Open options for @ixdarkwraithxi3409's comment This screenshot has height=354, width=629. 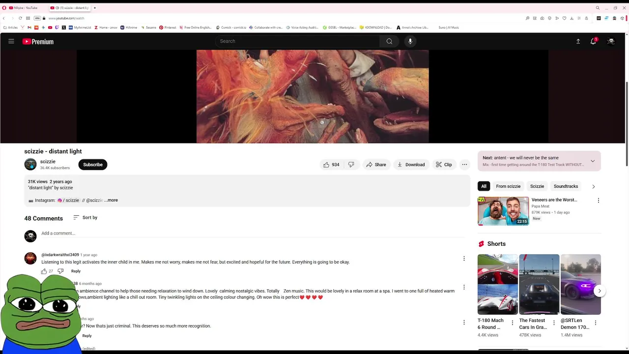coord(464,259)
